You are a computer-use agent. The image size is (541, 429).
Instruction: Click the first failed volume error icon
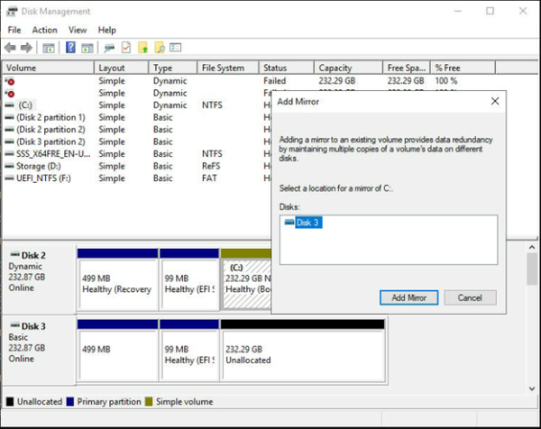click(10, 81)
